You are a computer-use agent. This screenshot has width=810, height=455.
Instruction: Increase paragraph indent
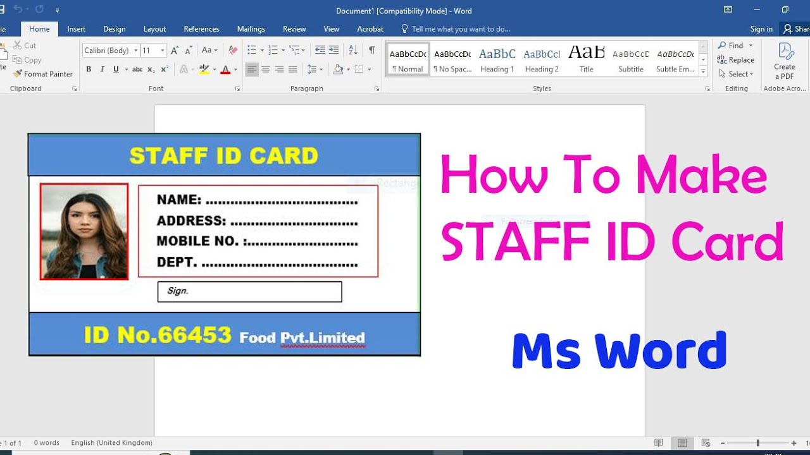coord(333,50)
